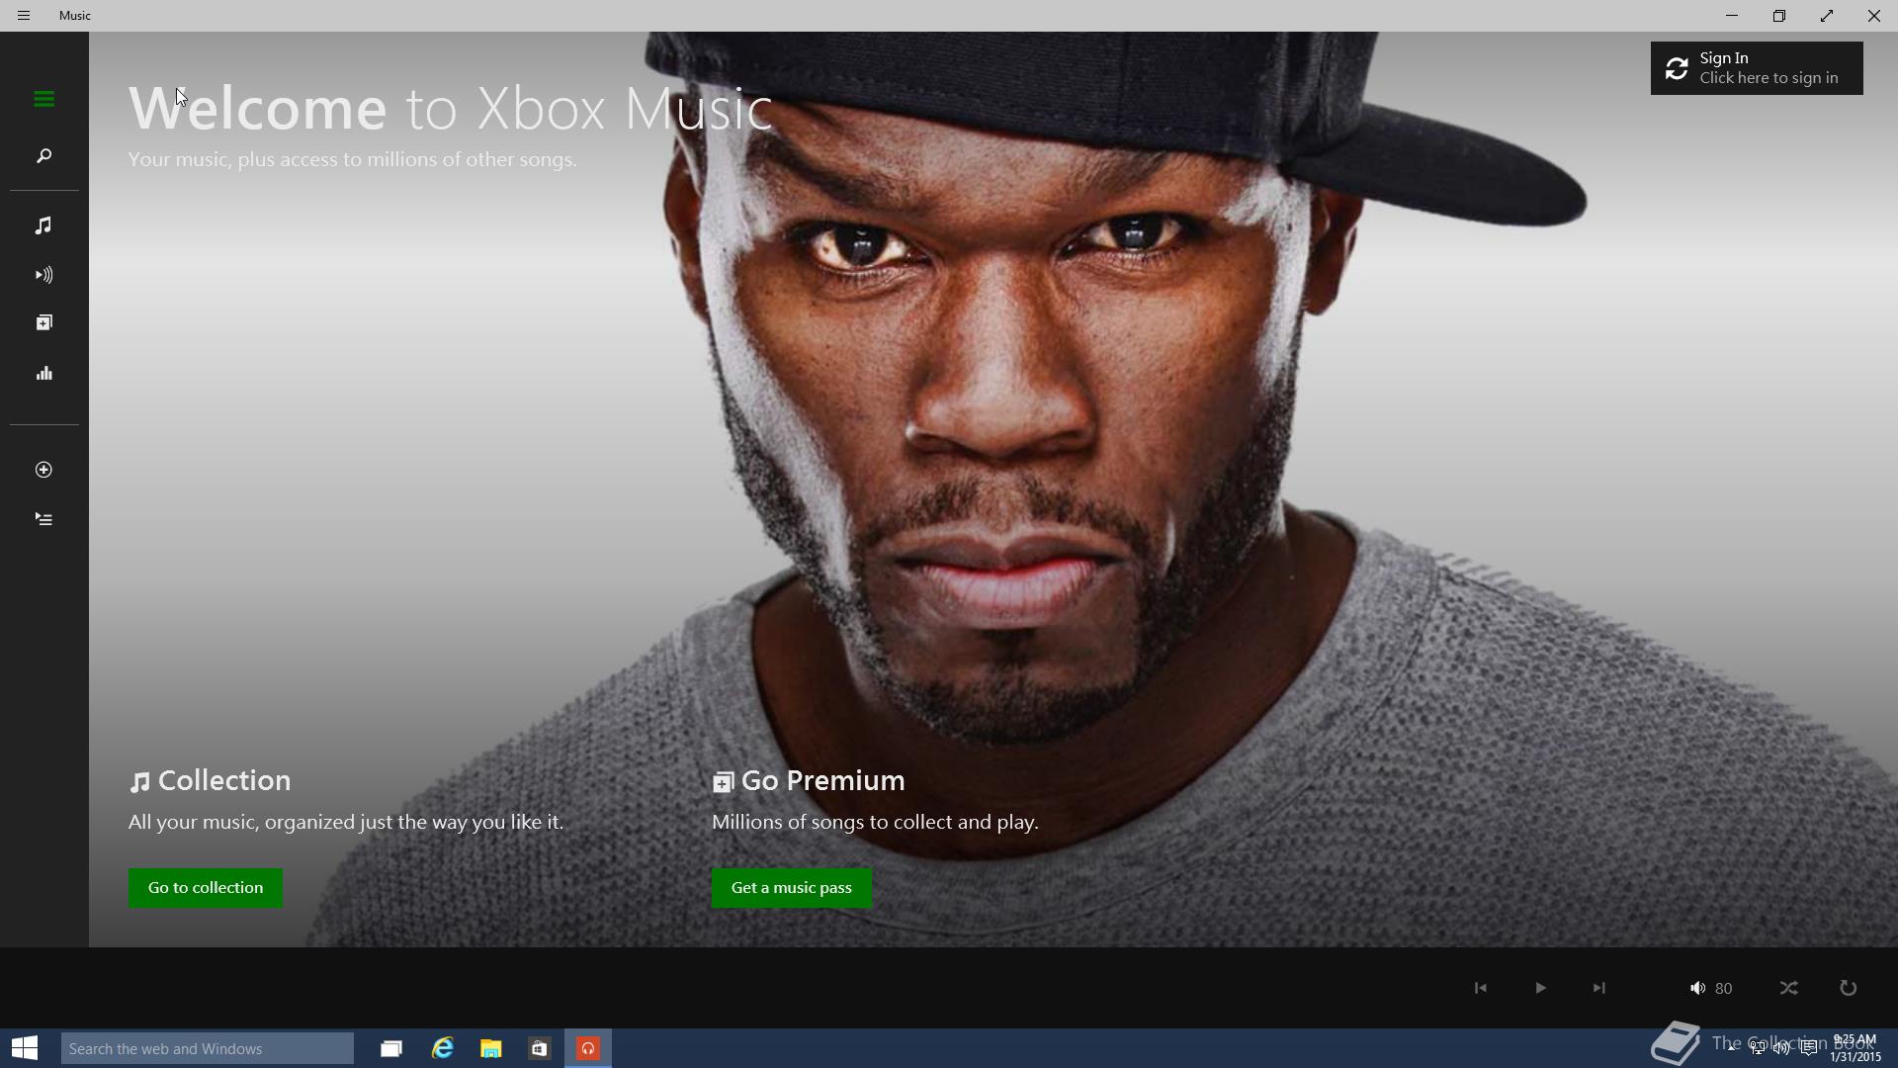Viewport: 1898px width, 1068px height.
Task: Toggle shuffle in the playback bar
Action: pos(1789,988)
